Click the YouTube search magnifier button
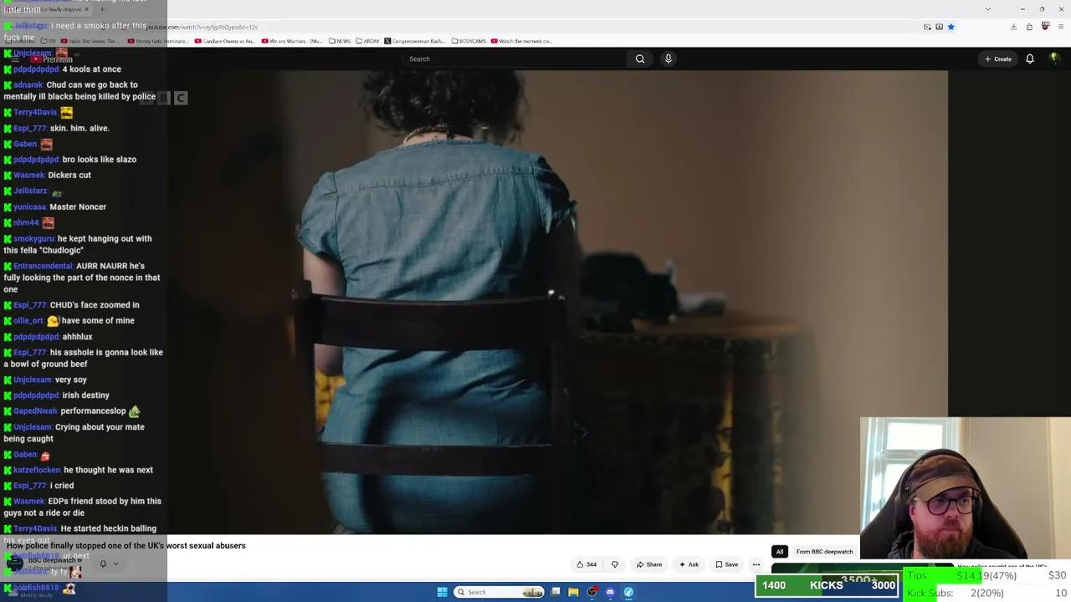The image size is (1071, 602). [x=640, y=59]
